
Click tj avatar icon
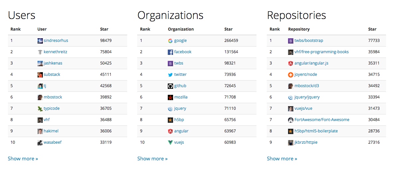point(40,86)
